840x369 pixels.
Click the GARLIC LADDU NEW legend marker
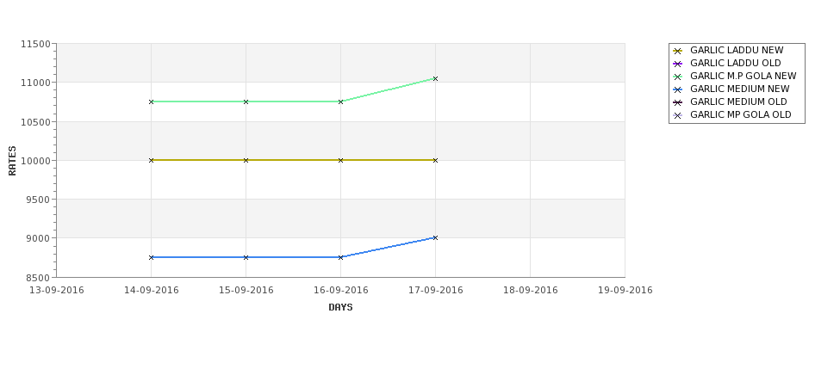click(678, 51)
